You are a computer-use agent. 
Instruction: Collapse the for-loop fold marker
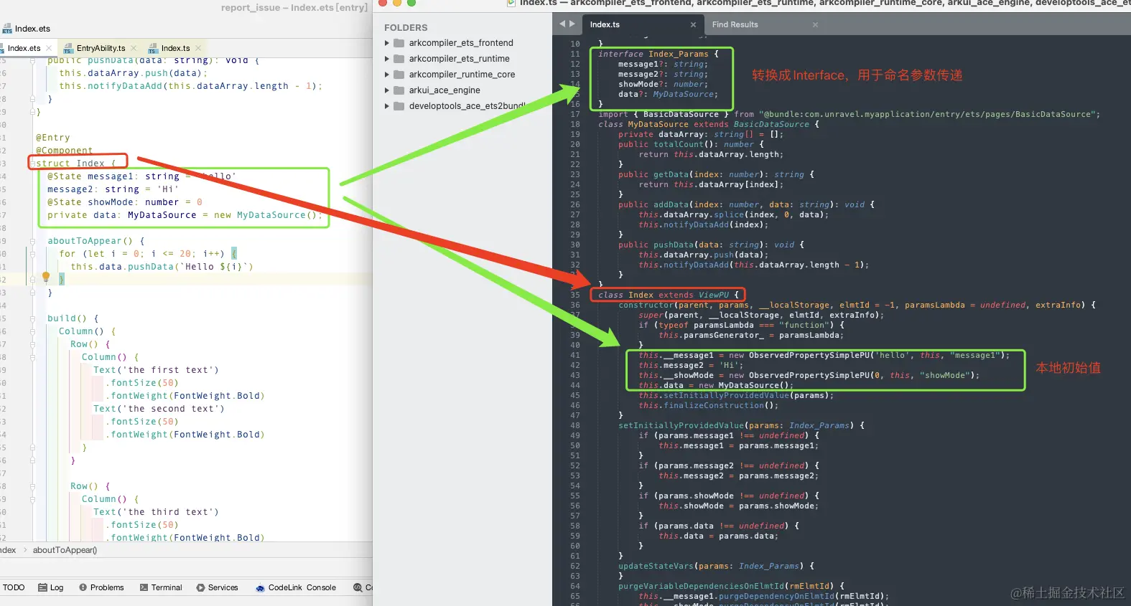pyautogui.click(x=32, y=254)
